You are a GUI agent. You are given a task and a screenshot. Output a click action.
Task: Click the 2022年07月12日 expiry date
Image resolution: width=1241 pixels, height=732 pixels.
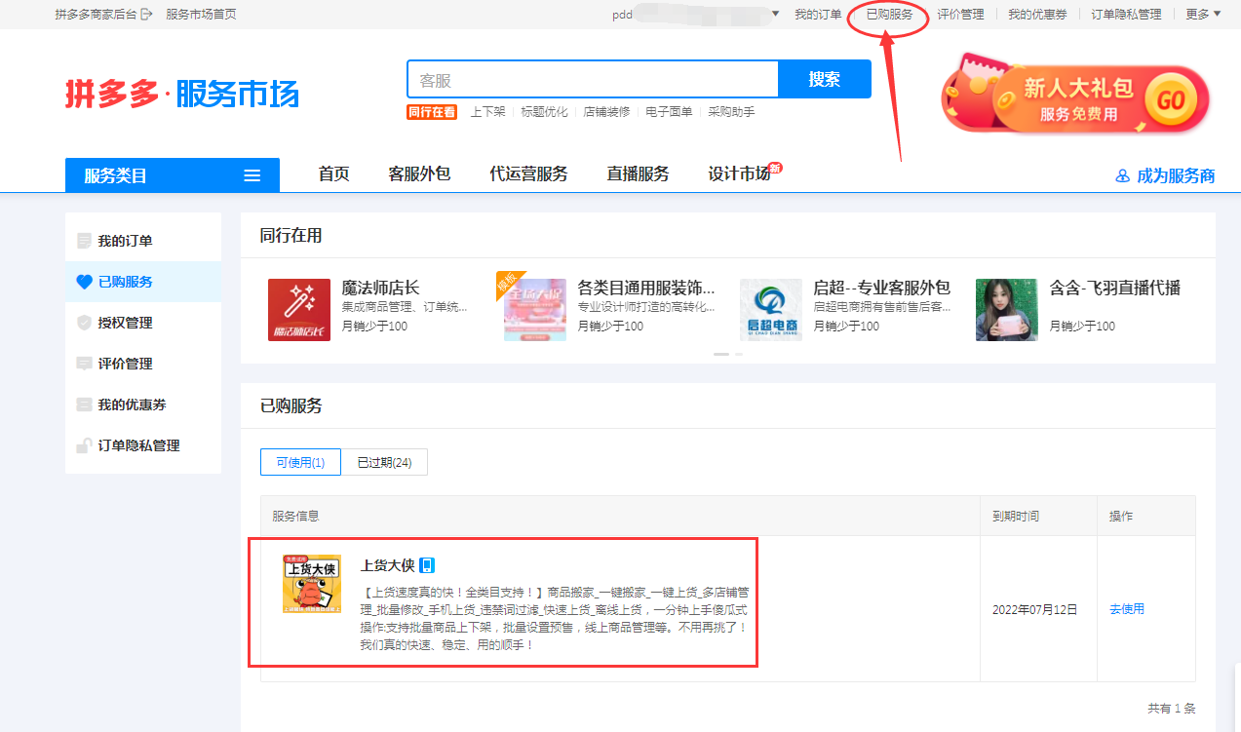(1035, 609)
